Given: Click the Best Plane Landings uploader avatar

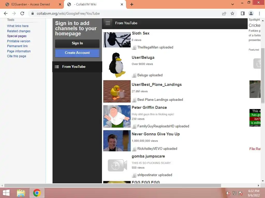Looking at the screenshot, I should pyautogui.click(x=134, y=100).
